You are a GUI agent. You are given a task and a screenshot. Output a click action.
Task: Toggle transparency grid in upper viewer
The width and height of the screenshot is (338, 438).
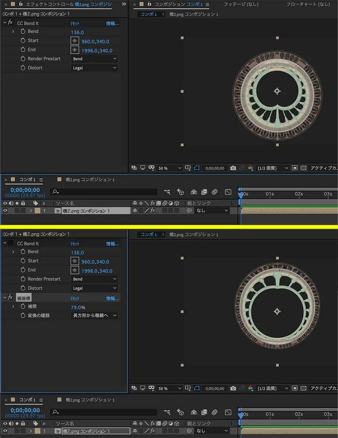pyautogui.click(x=303, y=168)
